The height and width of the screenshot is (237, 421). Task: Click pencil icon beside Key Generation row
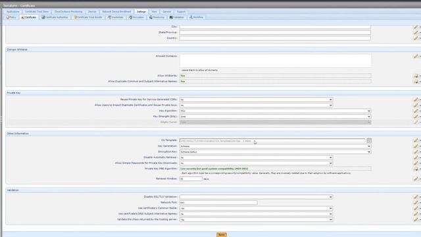pos(416,146)
